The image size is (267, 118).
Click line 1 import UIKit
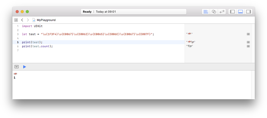pyautogui.click(x=32, y=26)
